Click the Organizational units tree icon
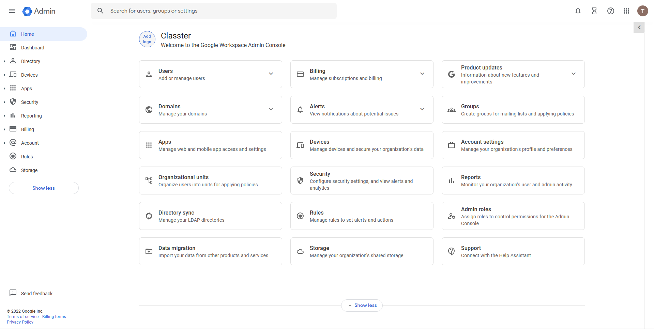654x329 pixels. tap(149, 181)
